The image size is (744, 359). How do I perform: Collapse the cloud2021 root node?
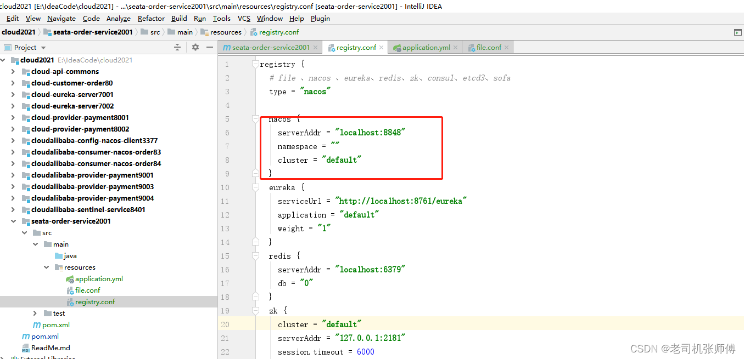3,60
